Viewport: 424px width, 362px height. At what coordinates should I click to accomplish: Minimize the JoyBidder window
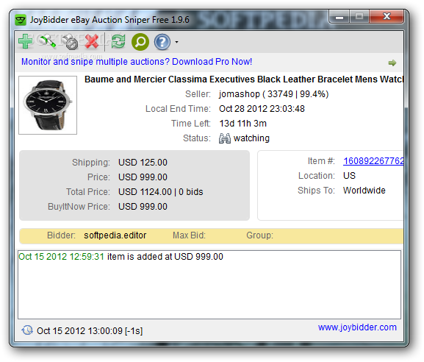point(339,17)
